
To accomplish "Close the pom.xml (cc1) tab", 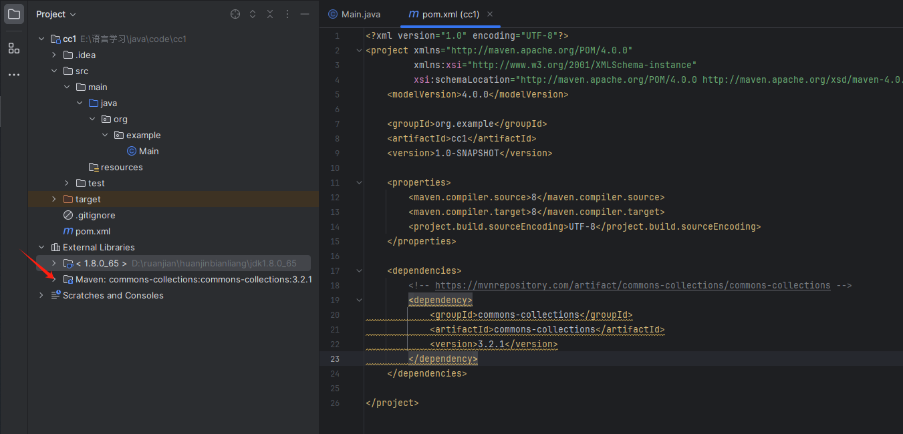I will tap(490, 14).
